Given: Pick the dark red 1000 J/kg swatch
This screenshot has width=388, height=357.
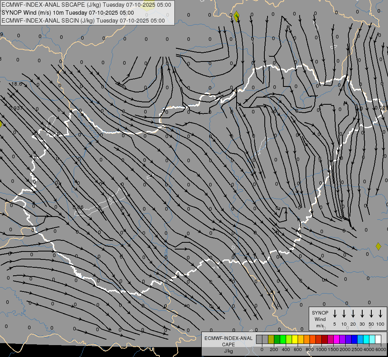Looking at the screenshot, I should coord(325,340).
